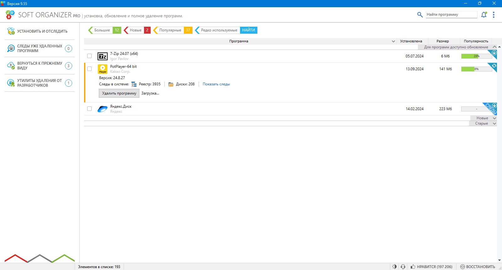Select the Популярные filter tab

click(173, 30)
